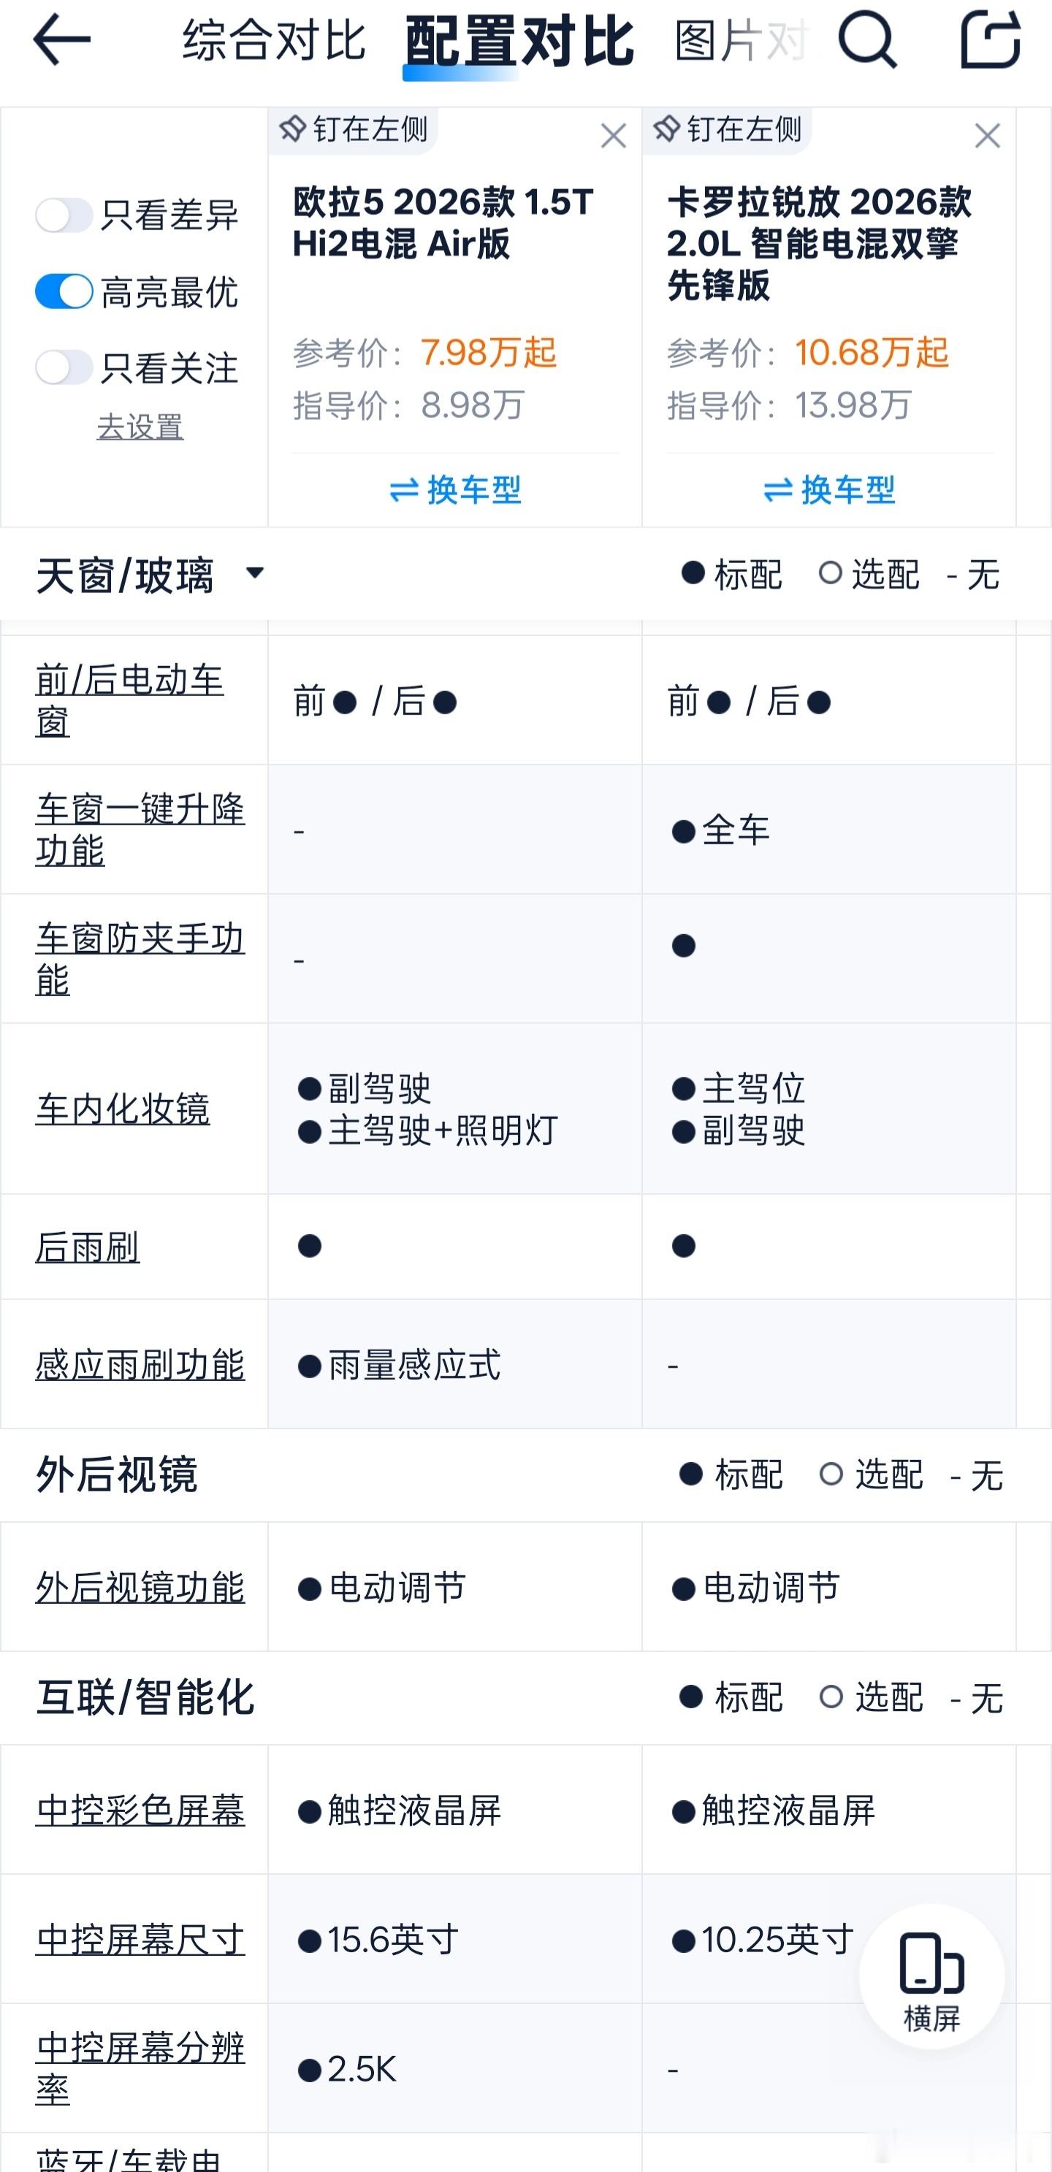This screenshot has height=2172, width=1052.
Task: Pin 卡罗拉锐放 column with 钉在左侧 icon
Action: click(x=728, y=130)
